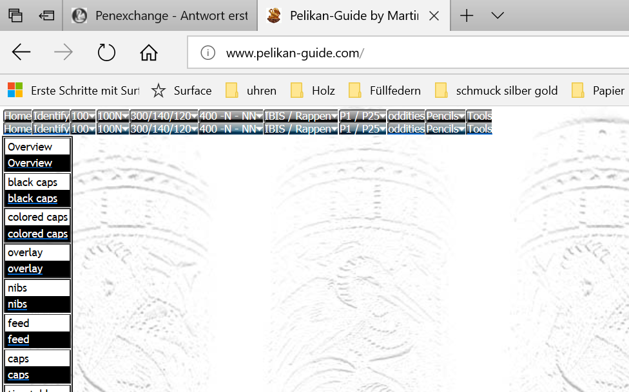Show the tab previews chevron
The height and width of the screenshot is (392, 629).
coord(498,15)
